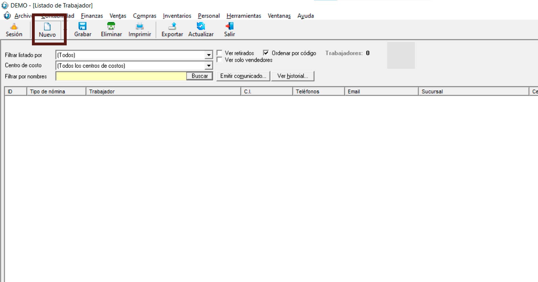This screenshot has height=282, width=538.
Task: Open the Herramientas menu
Action: pyautogui.click(x=244, y=16)
